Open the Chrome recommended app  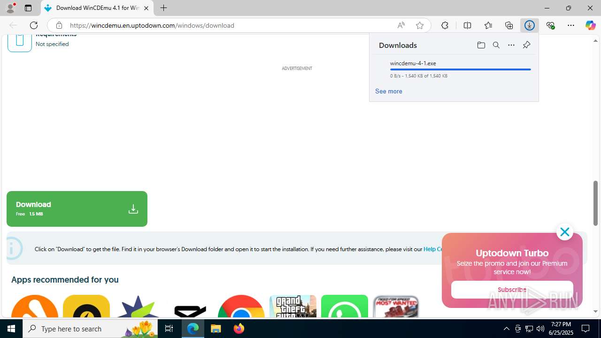(x=241, y=306)
